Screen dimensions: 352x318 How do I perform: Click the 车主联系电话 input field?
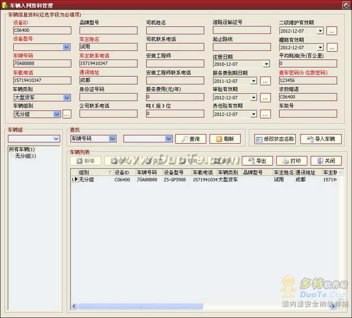tap(109, 63)
